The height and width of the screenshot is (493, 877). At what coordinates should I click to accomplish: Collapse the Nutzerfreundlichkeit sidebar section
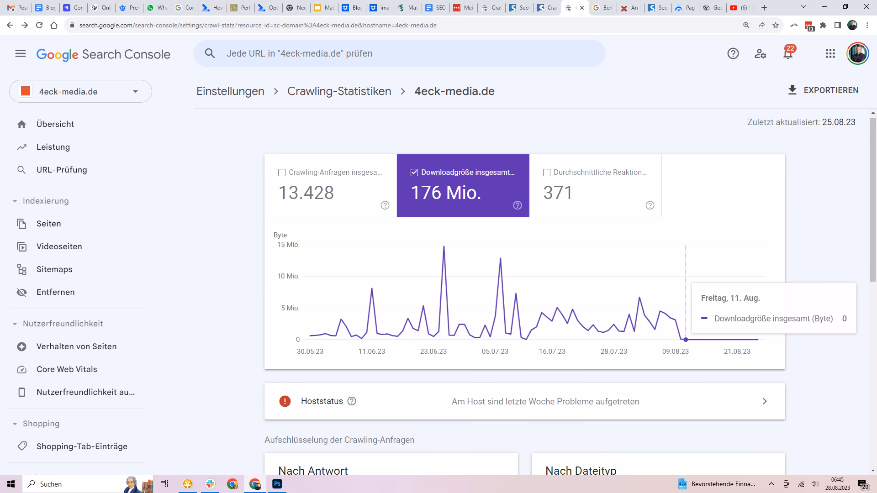click(x=15, y=324)
